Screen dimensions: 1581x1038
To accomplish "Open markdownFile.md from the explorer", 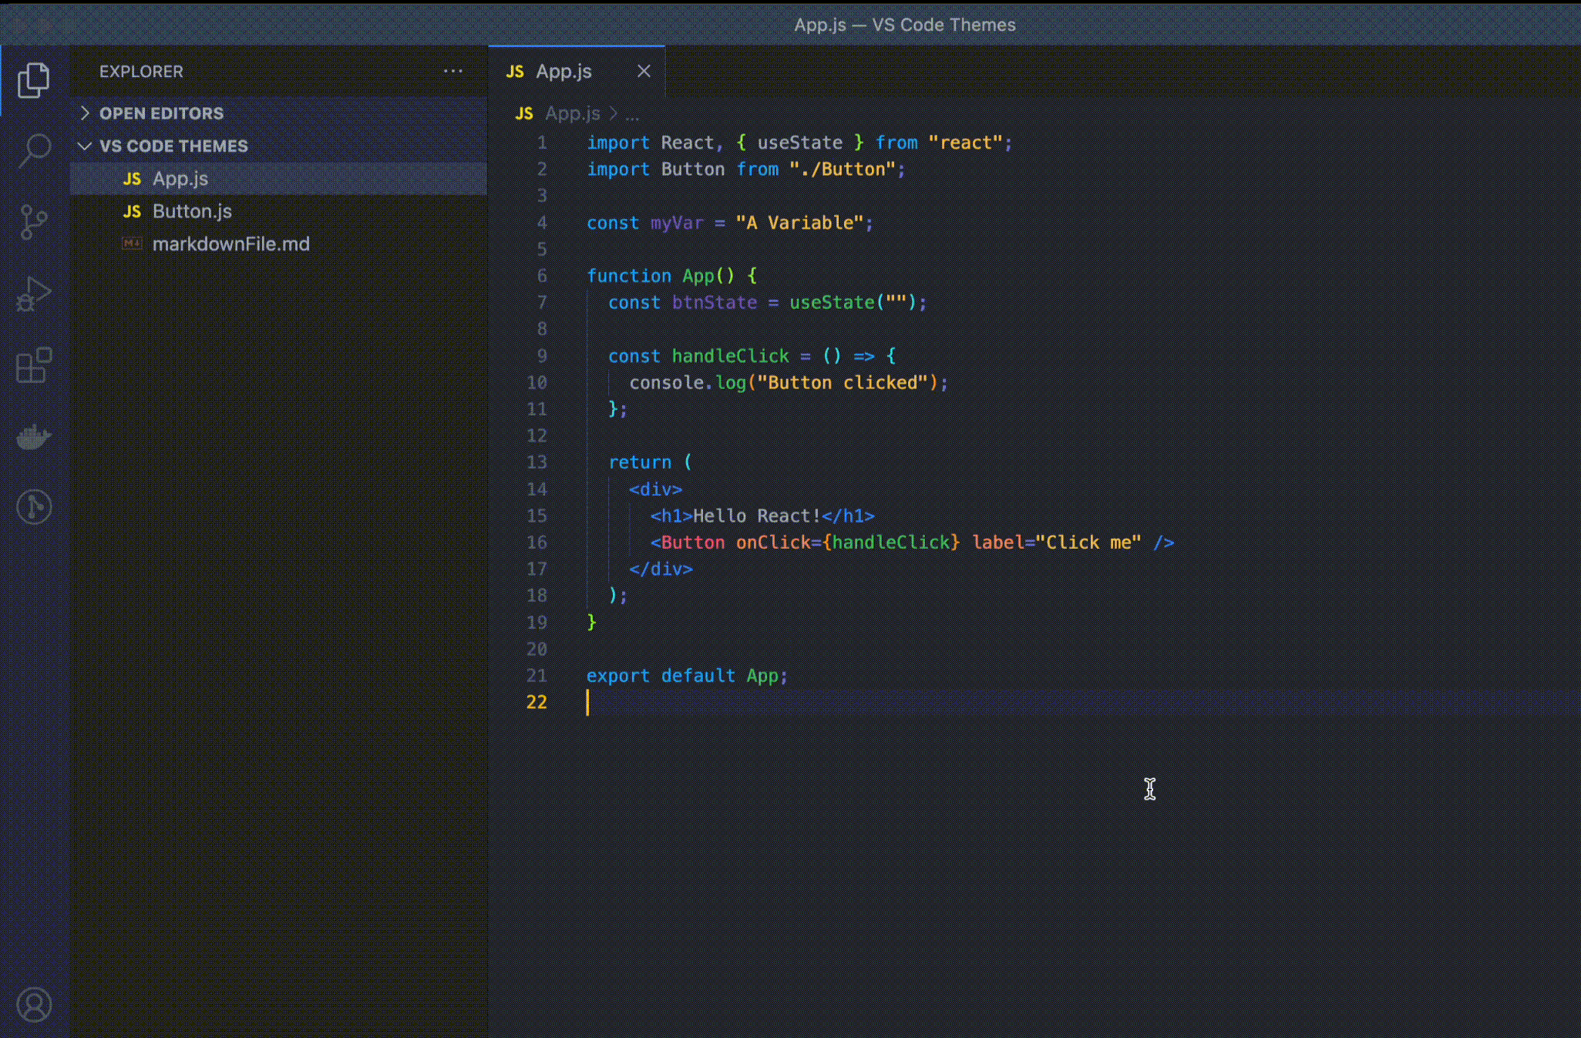I will (x=230, y=244).
